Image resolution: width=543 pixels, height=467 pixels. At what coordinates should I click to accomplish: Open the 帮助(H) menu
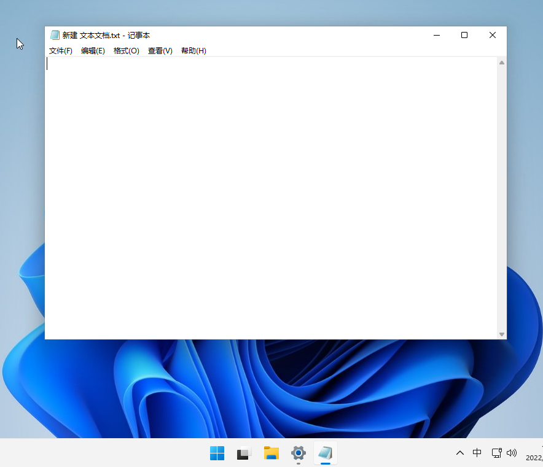click(x=193, y=51)
